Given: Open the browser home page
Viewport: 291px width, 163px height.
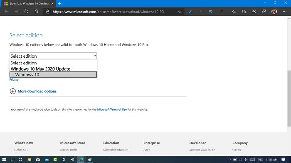Looking at the screenshot, I should [x=37, y=12].
